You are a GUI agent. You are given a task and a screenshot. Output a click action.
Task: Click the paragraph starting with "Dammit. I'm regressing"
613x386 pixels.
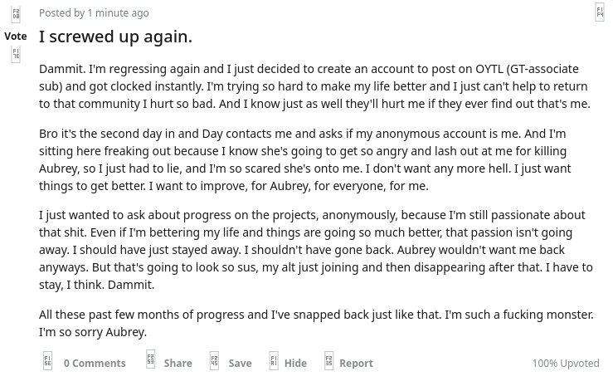coord(315,86)
